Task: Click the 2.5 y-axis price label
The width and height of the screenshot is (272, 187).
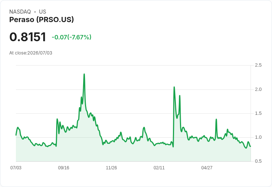Action: pos(258,65)
